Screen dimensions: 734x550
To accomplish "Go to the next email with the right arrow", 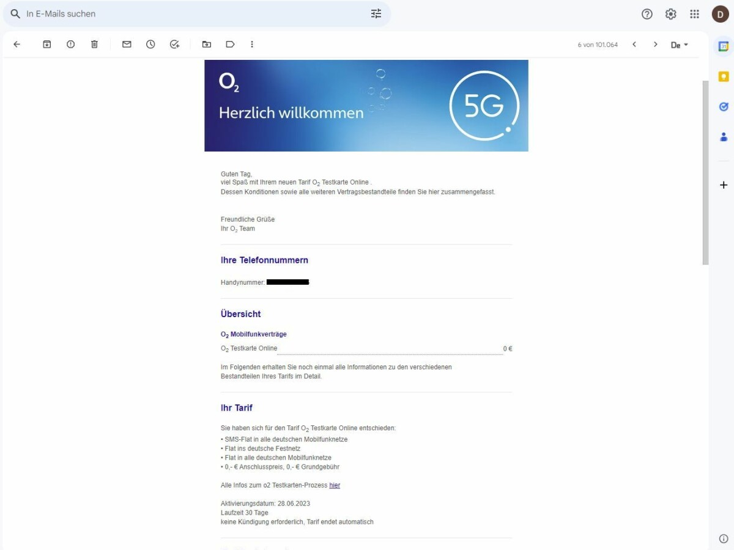I will coord(655,44).
